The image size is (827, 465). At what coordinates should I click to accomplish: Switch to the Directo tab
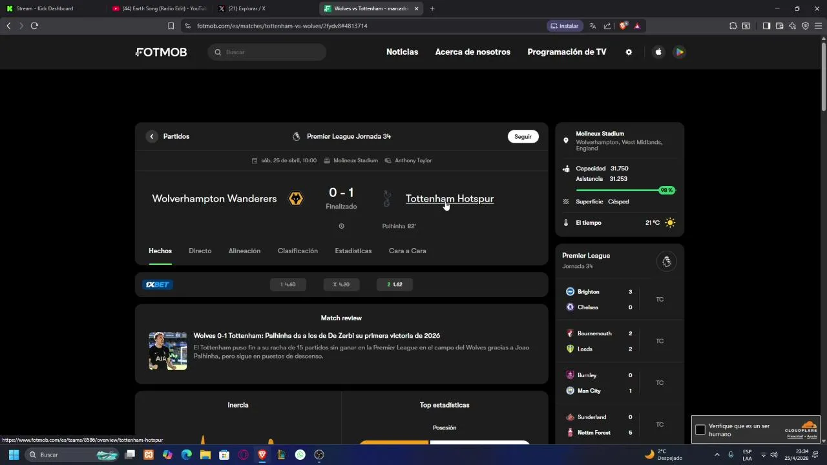point(200,251)
